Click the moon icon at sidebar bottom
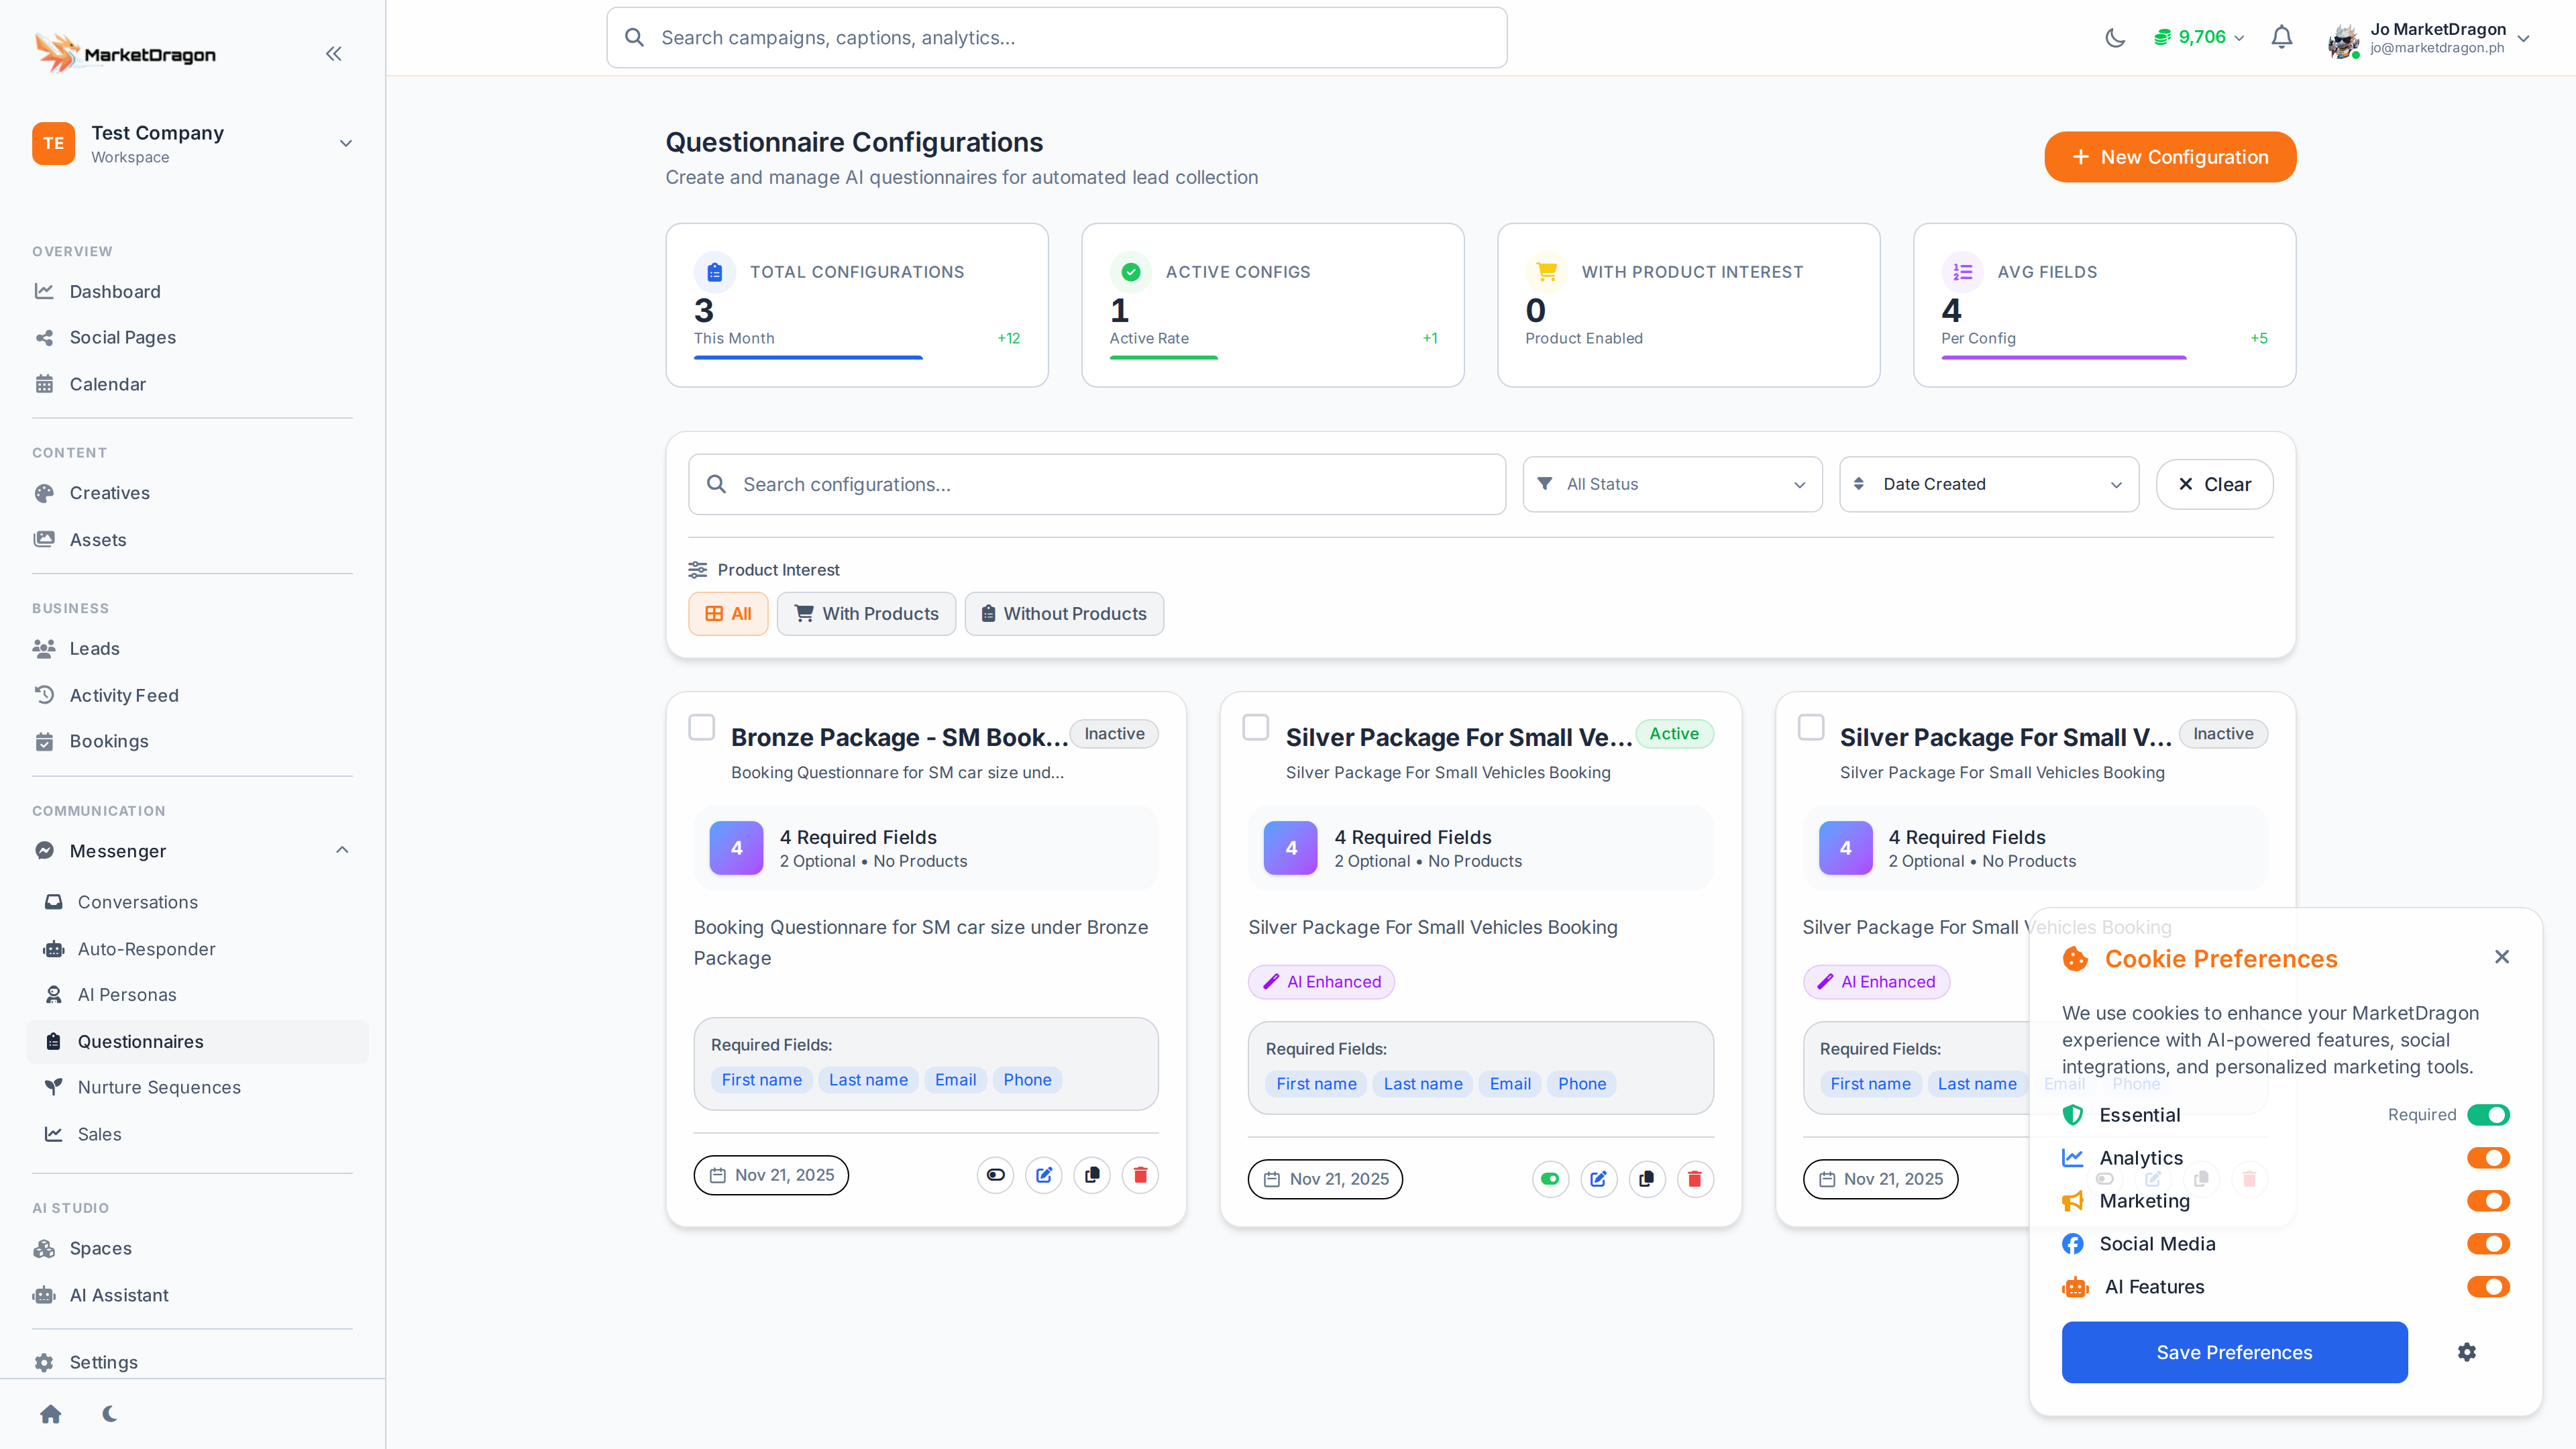This screenshot has width=2576, height=1449. (110, 1414)
